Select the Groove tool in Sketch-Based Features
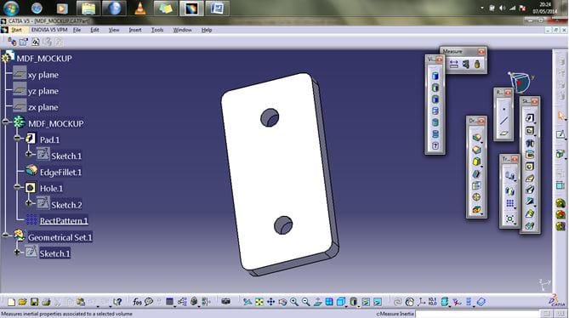 pos(529,155)
